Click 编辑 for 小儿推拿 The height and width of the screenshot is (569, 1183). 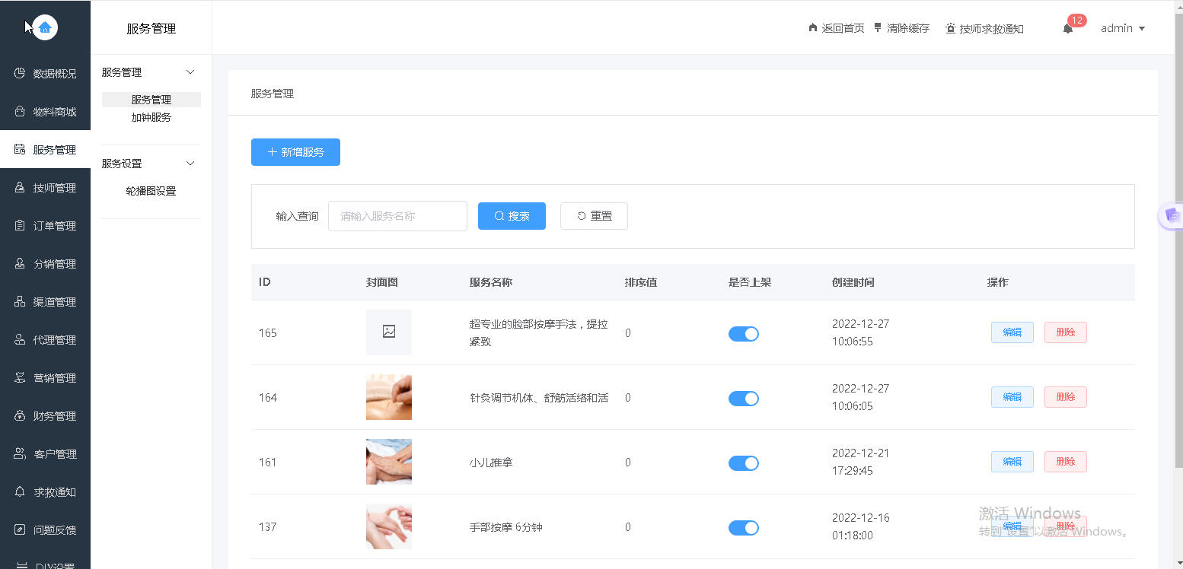1012,462
